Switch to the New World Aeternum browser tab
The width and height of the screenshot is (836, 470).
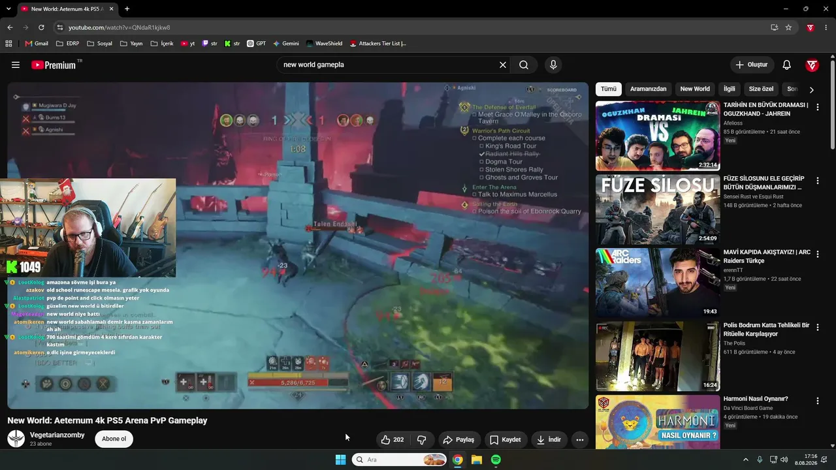(x=67, y=9)
